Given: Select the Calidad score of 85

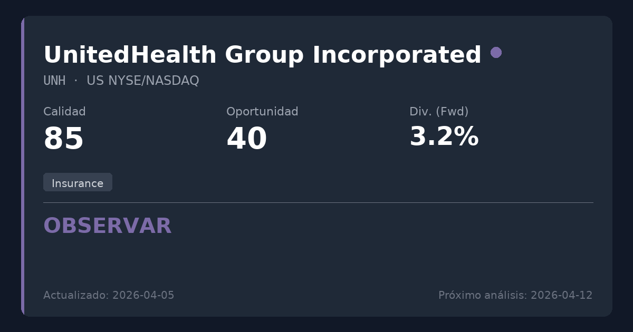Looking at the screenshot, I should [63, 139].
